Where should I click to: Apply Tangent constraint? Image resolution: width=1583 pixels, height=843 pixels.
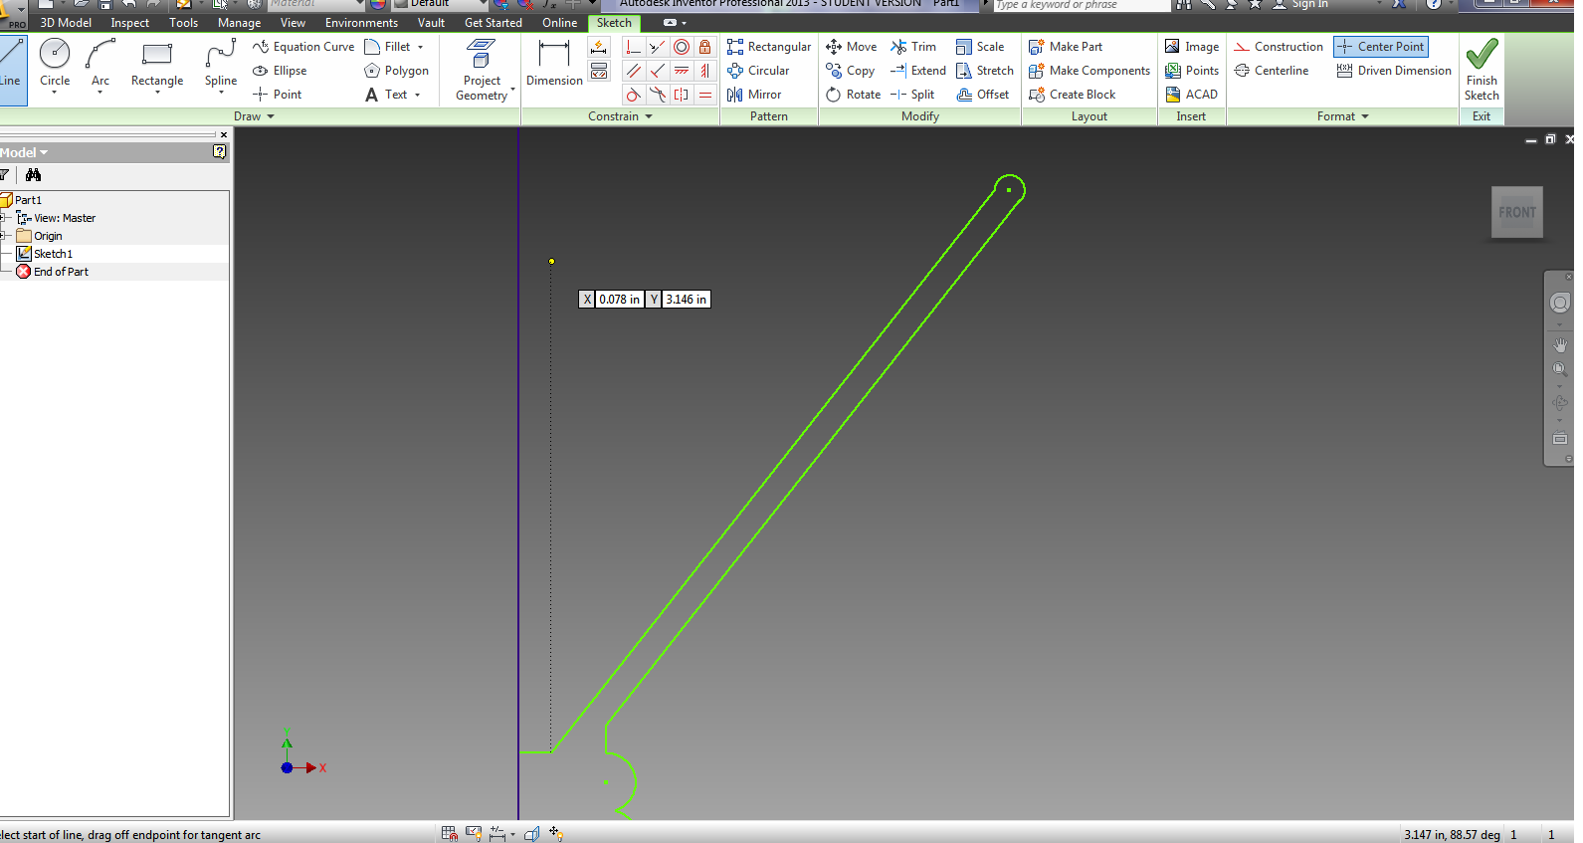(x=634, y=95)
